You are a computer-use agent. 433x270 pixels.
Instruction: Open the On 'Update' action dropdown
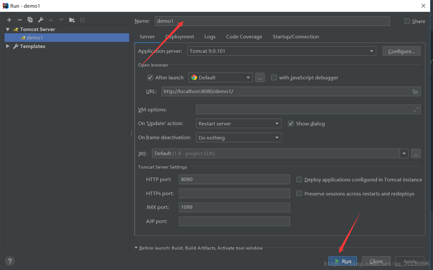[239, 123]
